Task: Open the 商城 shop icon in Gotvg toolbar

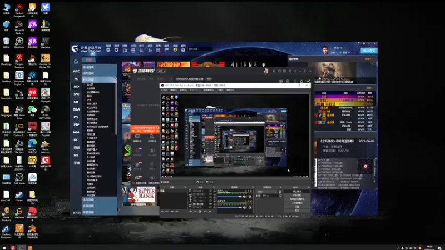Action: click(108, 50)
